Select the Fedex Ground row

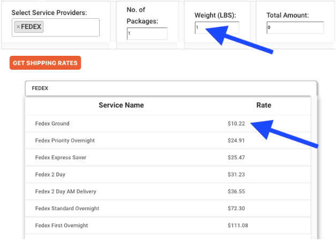tap(168, 123)
